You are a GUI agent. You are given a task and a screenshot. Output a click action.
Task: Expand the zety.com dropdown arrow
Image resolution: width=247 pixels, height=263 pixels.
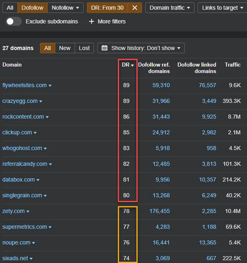coord(28,211)
